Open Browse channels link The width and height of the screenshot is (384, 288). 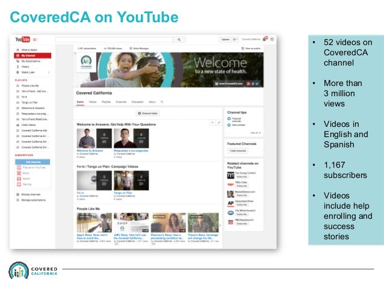(x=31, y=195)
